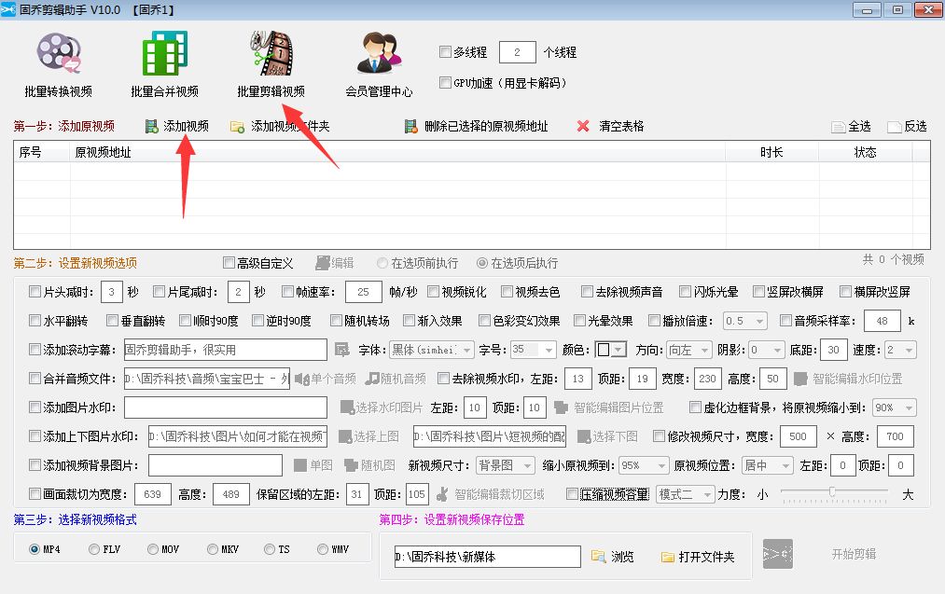Image resolution: width=945 pixels, height=594 pixels.
Task: Click 随机图 background icon
Action: click(352, 465)
